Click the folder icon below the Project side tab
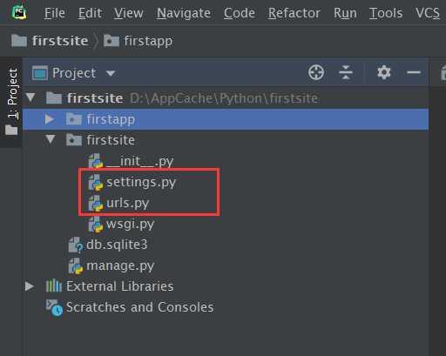This screenshot has width=446, height=356. pos(11,130)
